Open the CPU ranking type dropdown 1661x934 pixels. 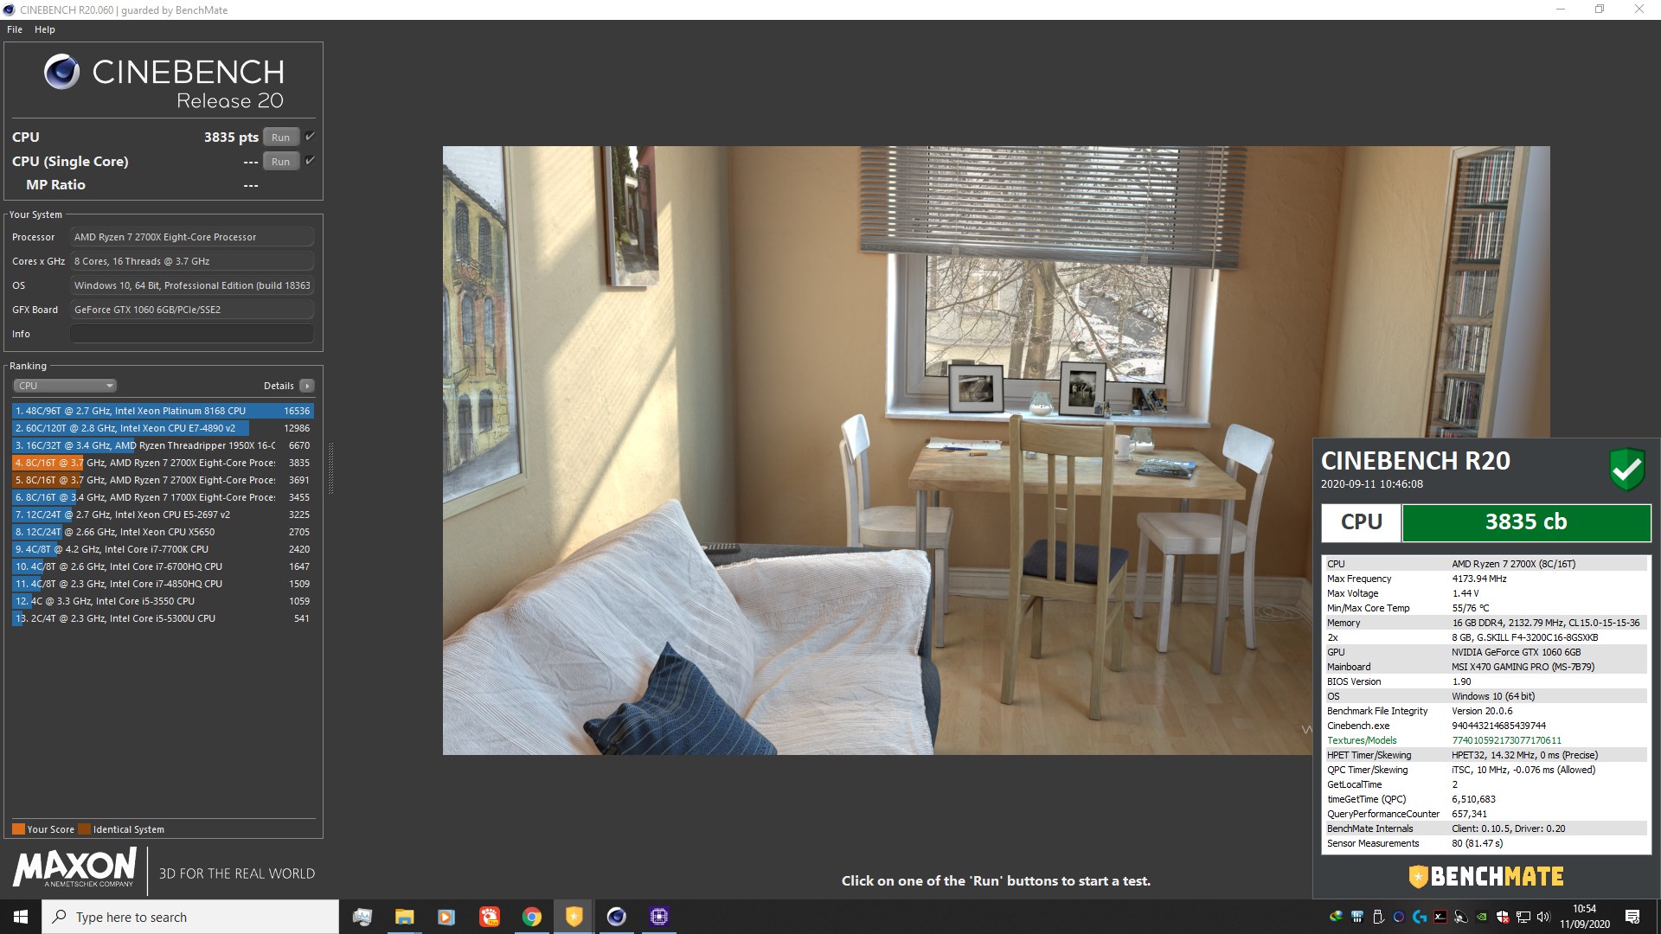coord(65,386)
